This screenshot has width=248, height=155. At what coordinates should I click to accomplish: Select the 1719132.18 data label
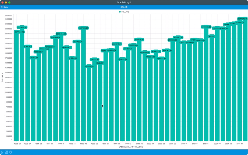click(x=122, y=59)
